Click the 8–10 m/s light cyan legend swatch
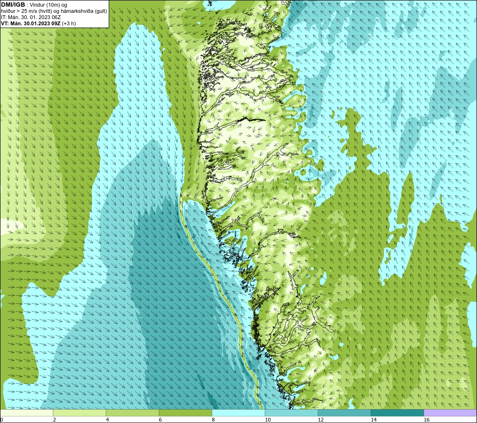The image size is (477, 423). 238,413
